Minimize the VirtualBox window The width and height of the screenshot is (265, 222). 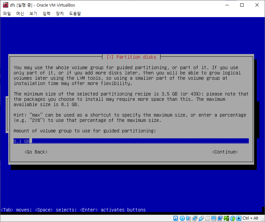(227, 5)
